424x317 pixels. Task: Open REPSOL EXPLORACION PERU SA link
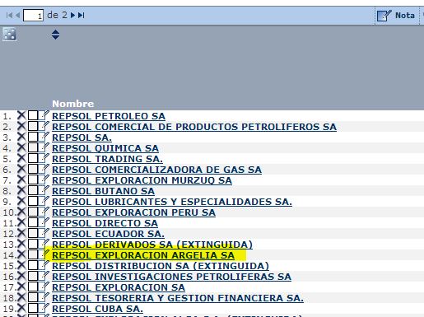(x=134, y=212)
